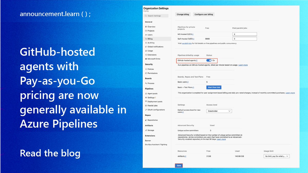Click MS Hosted CI/CD paid parallel jobs field
308x173 pixels.
point(245,34)
